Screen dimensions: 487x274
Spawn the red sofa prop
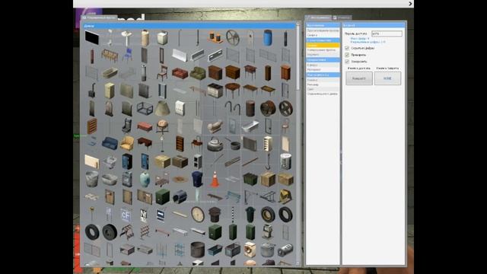(x=180, y=73)
